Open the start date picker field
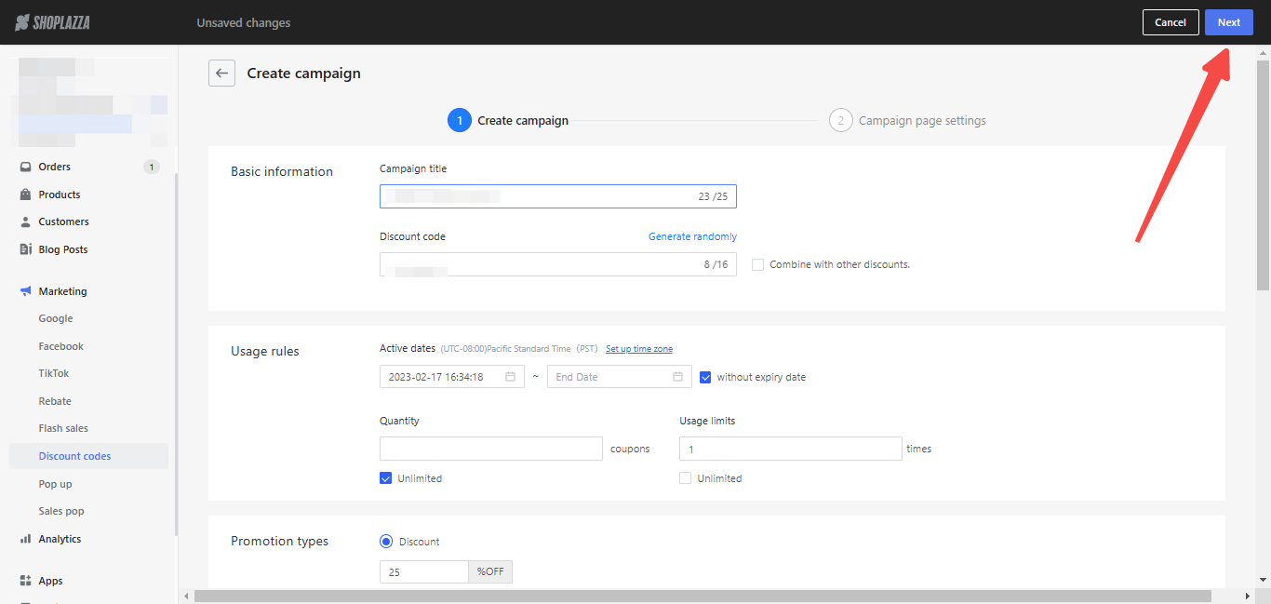Viewport: 1271px width, 604px height. [x=452, y=377]
